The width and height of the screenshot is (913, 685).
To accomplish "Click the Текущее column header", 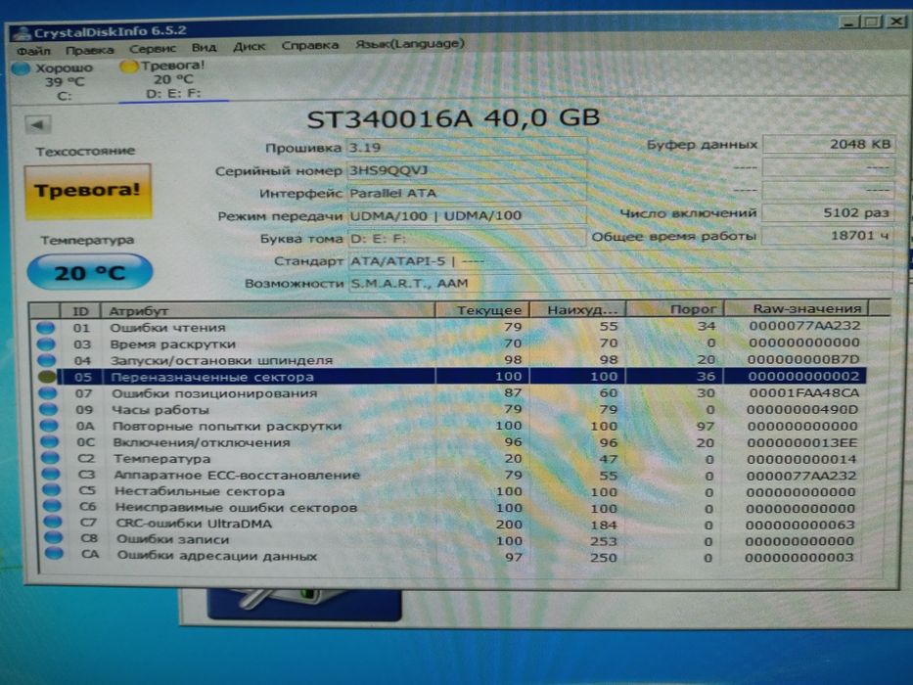I will [482, 309].
